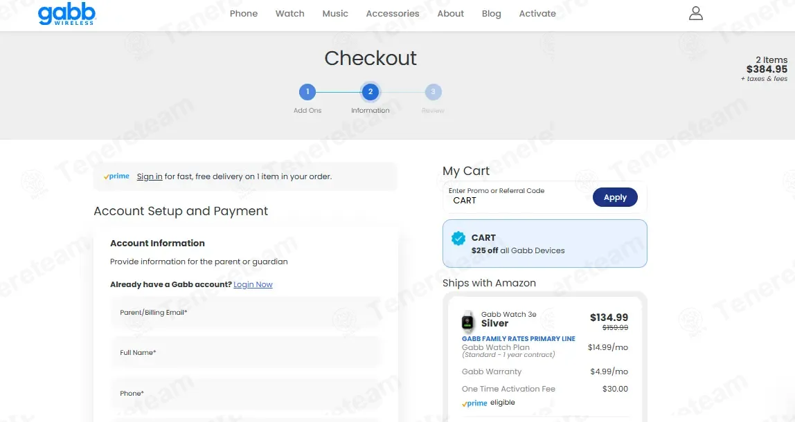Click into the Phone field
The width and height of the screenshot is (795, 422).
[245, 393]
